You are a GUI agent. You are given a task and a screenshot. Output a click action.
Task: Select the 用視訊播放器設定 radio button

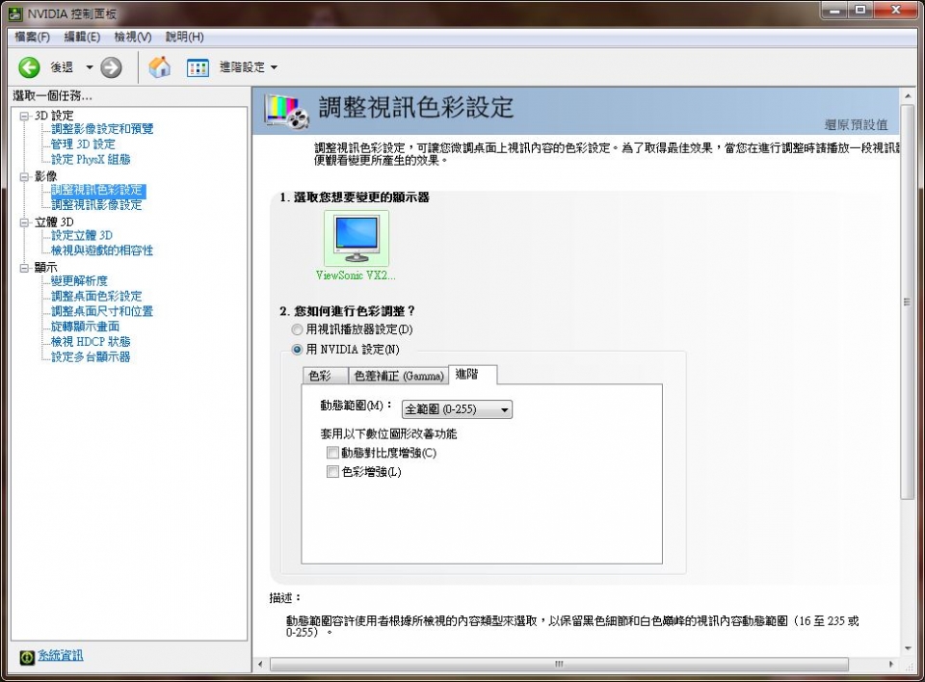pos(297,329)
